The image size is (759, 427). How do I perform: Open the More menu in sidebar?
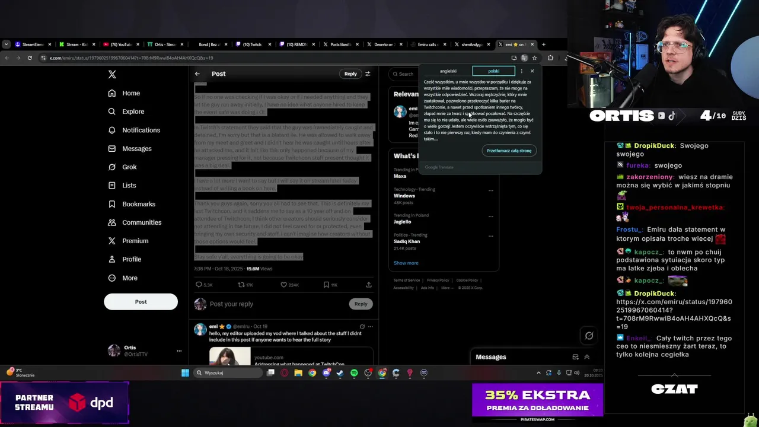point(122,278)
